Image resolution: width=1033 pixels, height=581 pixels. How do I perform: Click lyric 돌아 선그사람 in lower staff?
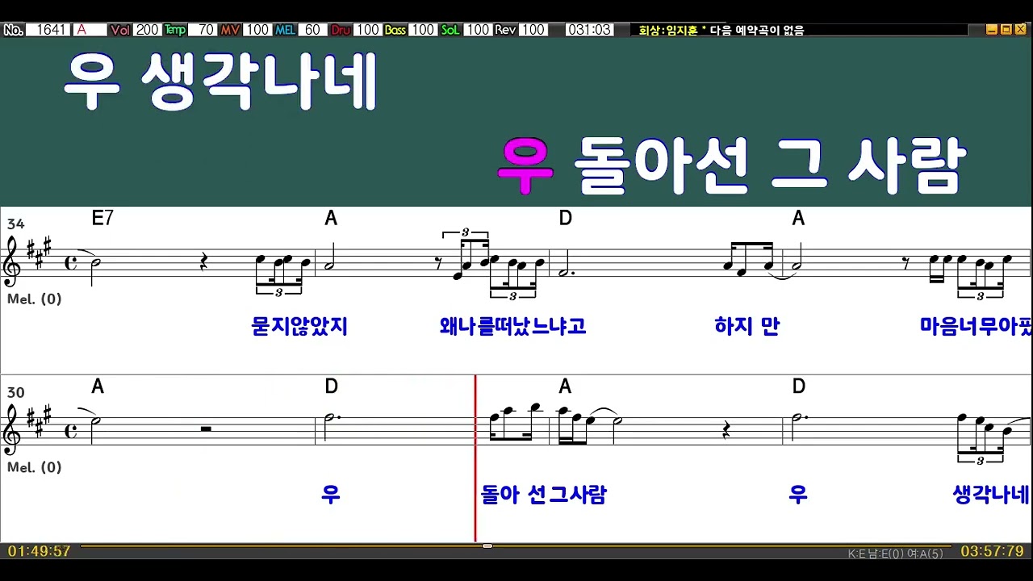click(x=543, y=494)
